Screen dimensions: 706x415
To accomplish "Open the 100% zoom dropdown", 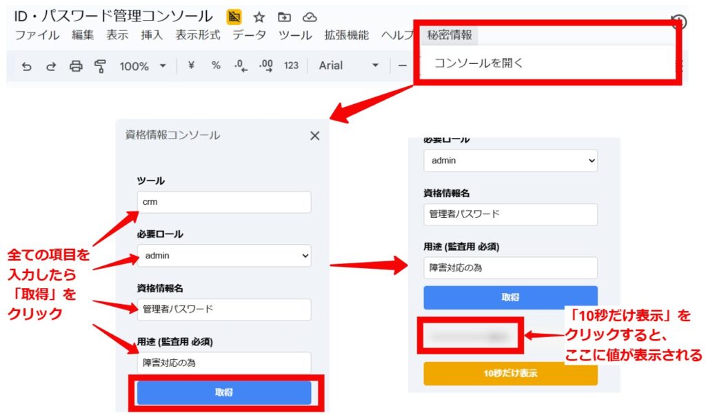I will [x=143, y=66].
